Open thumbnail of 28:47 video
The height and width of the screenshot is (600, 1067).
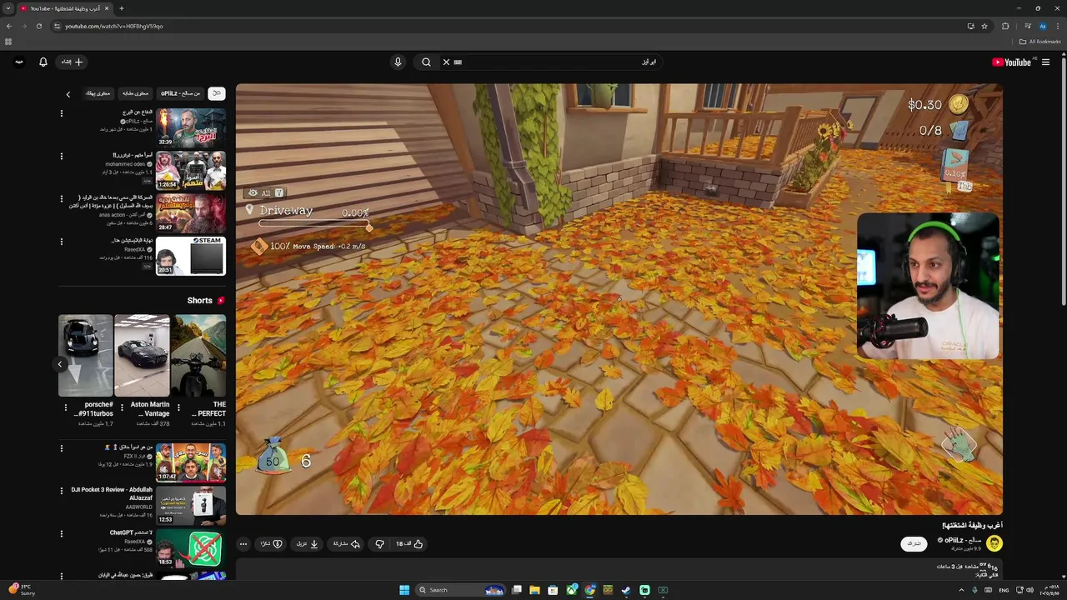pos(191,213)
